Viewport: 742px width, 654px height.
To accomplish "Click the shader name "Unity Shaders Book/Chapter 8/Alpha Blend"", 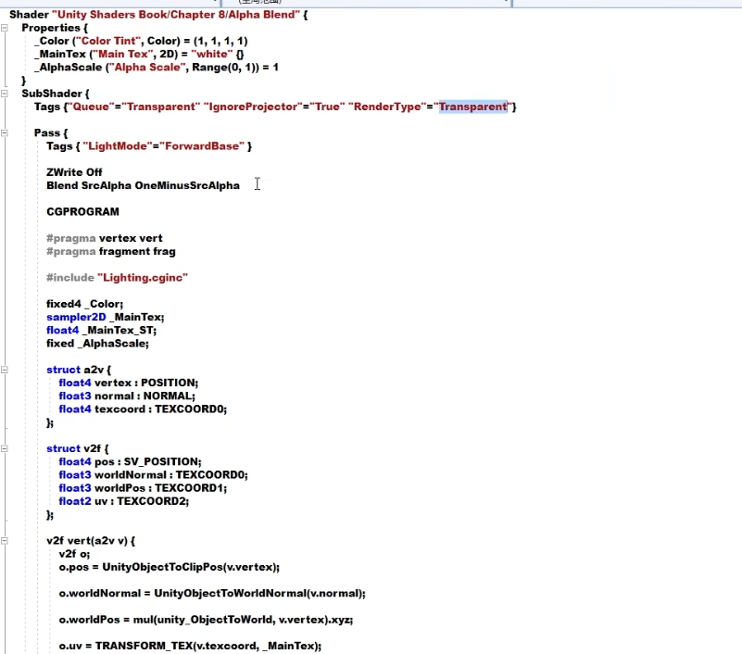I will [176, 15].
